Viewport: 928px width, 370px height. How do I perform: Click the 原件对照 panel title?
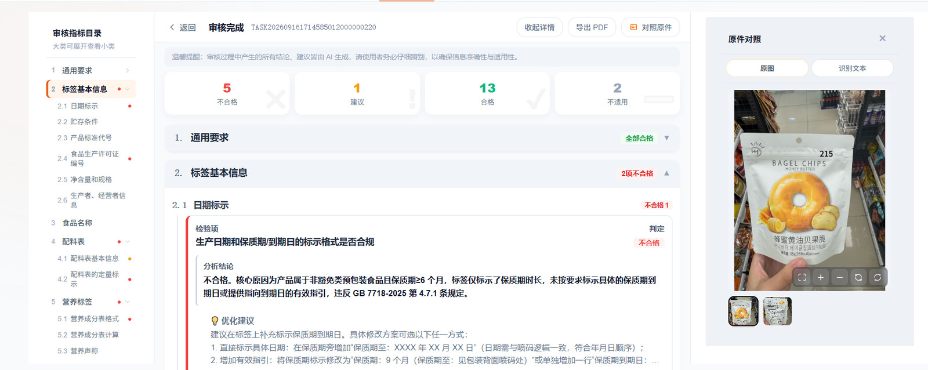[x=745, y=39]
